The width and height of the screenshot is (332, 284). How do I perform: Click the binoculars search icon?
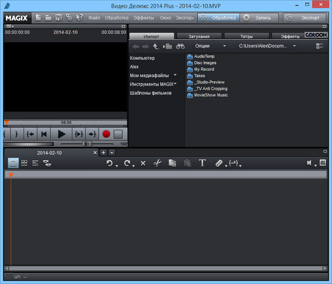click(180, 46)
